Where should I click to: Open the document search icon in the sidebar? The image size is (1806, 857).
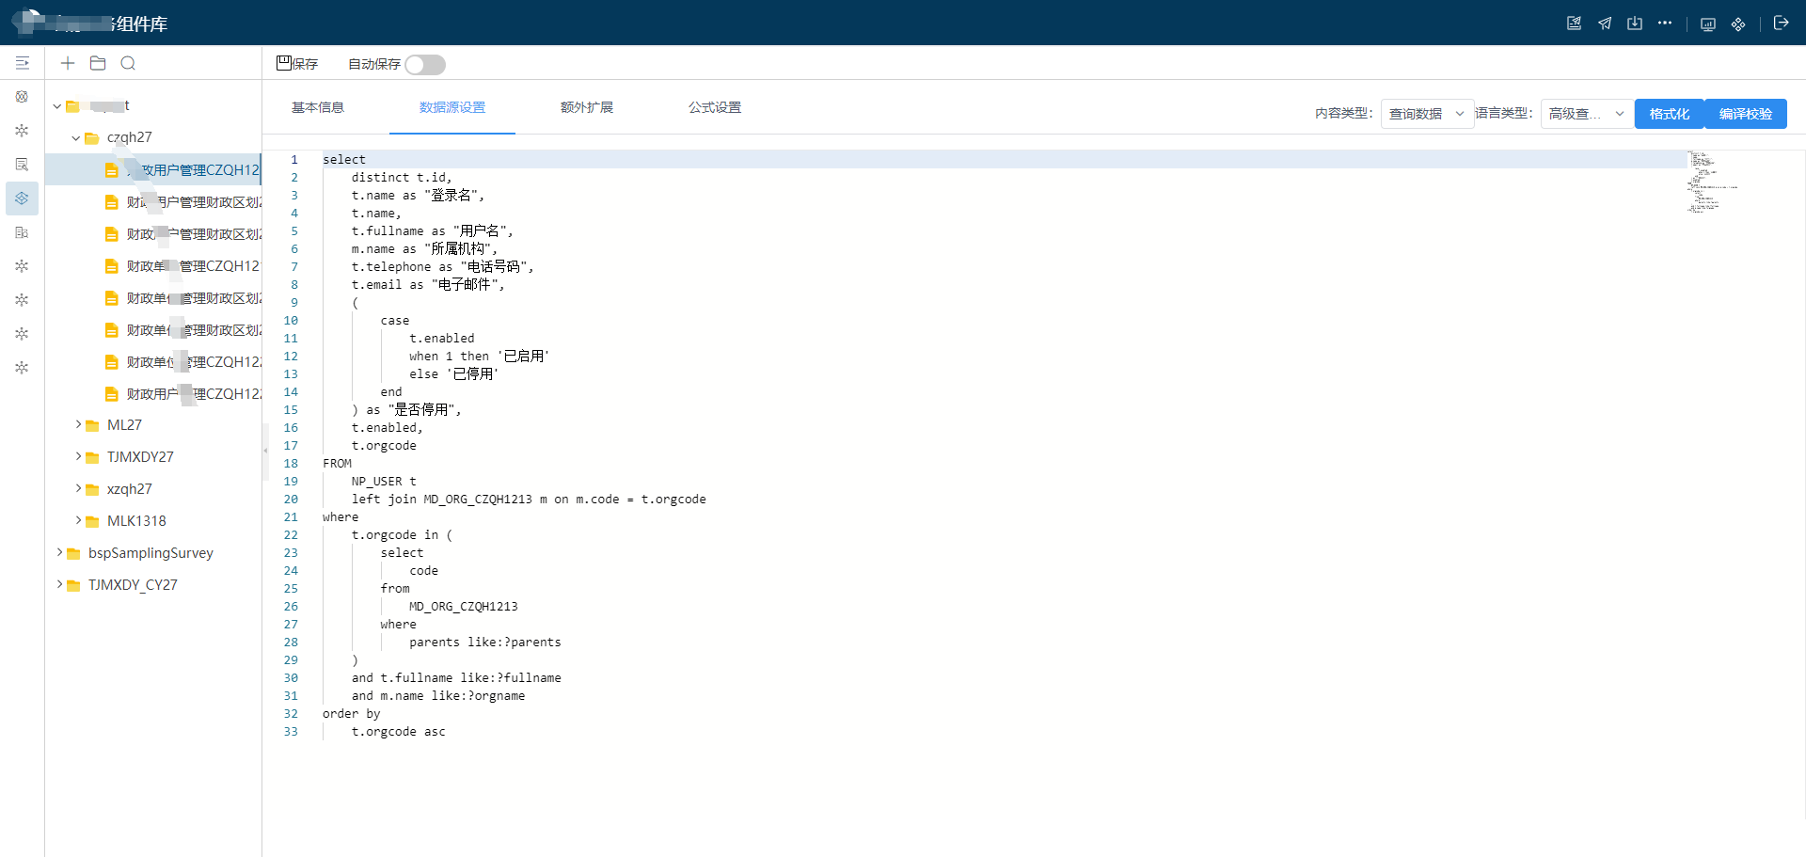(x=22, y=165)
